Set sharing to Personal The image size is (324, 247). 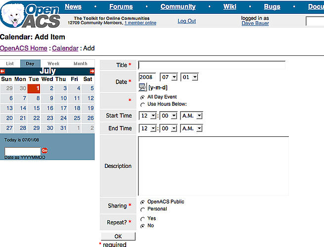click(143, 209)
